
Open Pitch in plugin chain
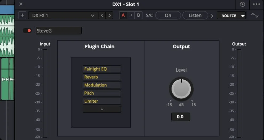point(102,93)
